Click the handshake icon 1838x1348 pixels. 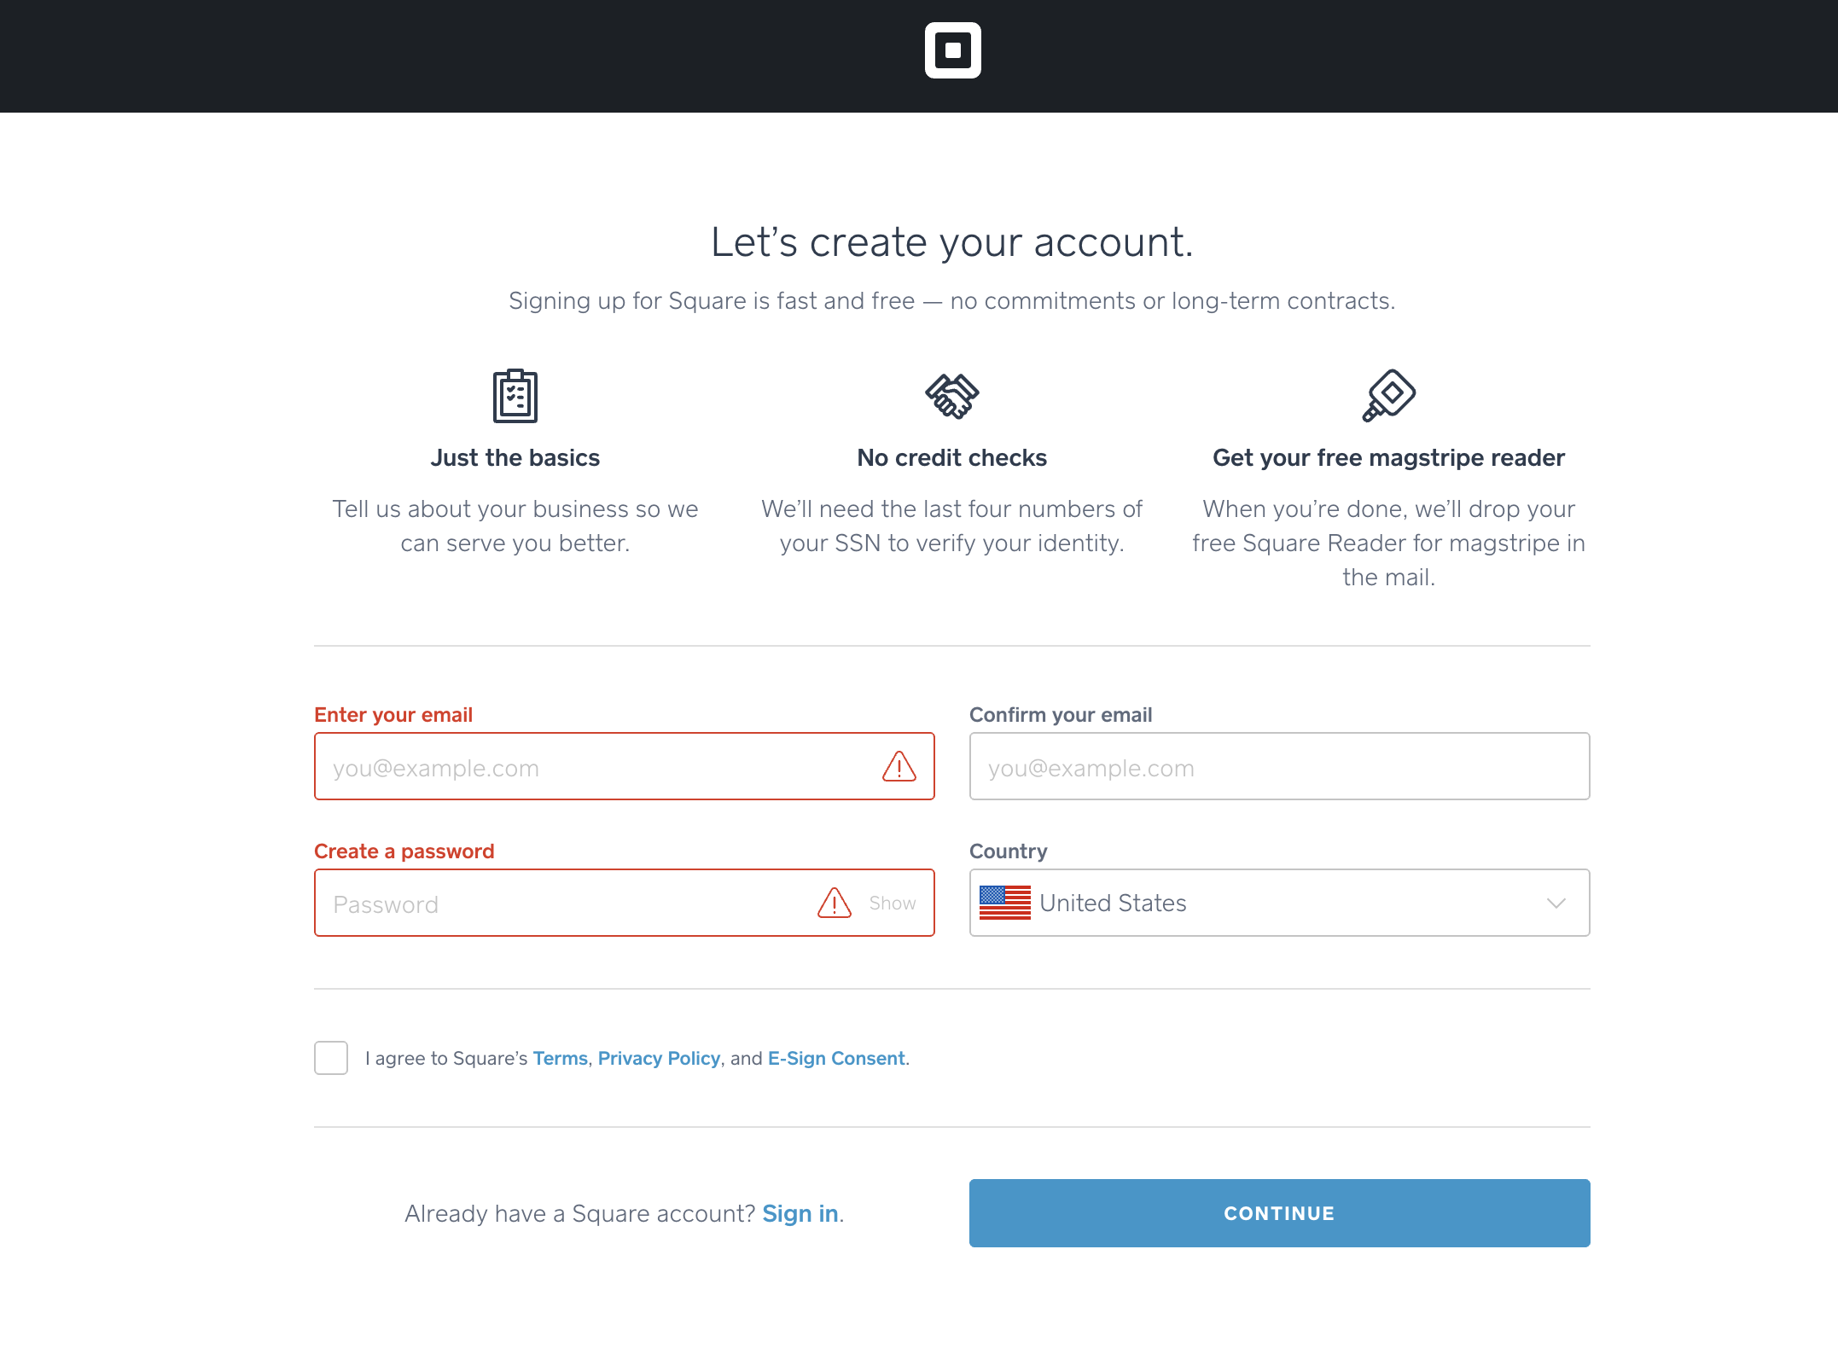951,396
